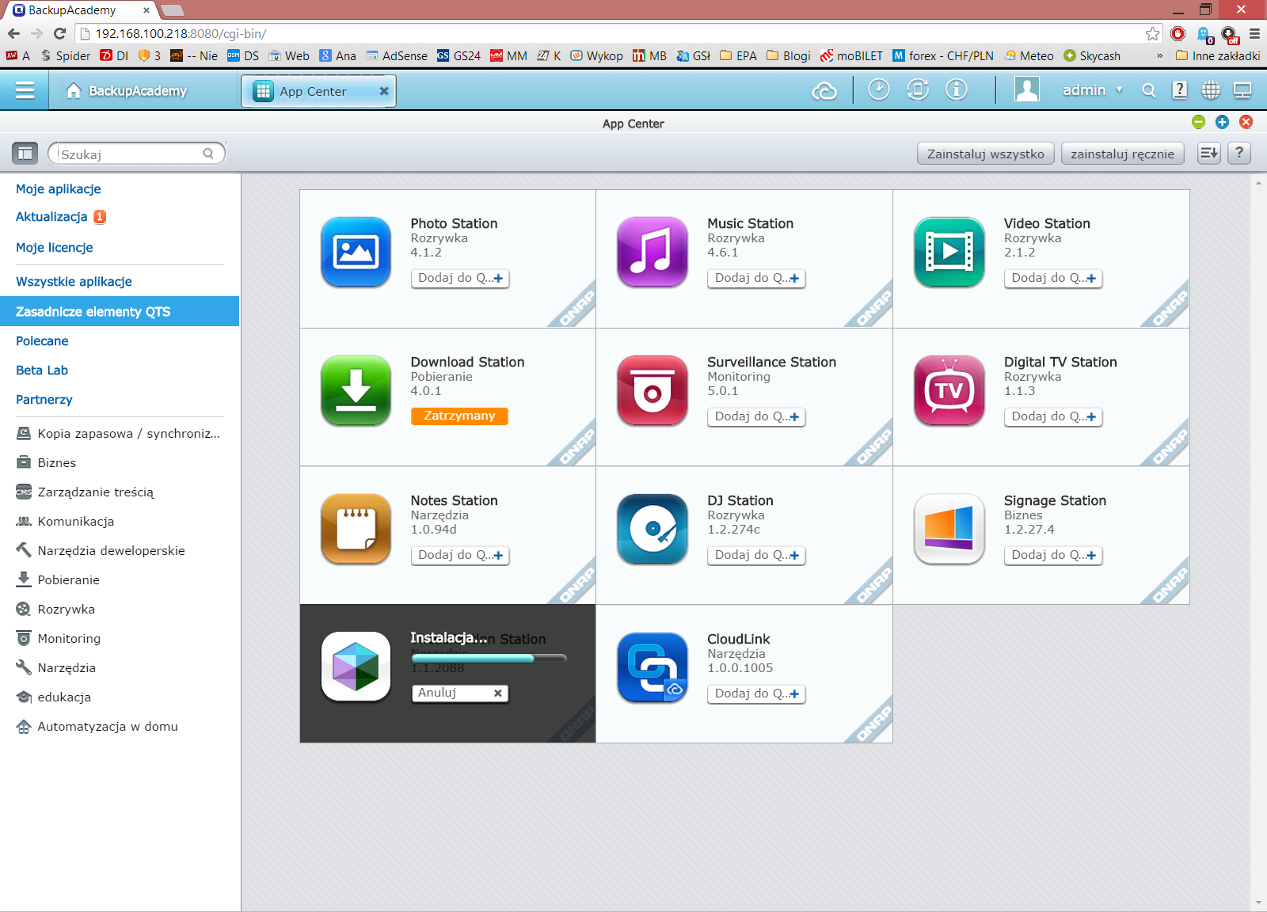Open the DJ Station app icon
Viewport: 1267px width, 912px height.
click(x=653, y=529)
